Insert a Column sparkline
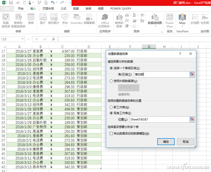Viewport: 211px width, 172px height. [205, 19]
